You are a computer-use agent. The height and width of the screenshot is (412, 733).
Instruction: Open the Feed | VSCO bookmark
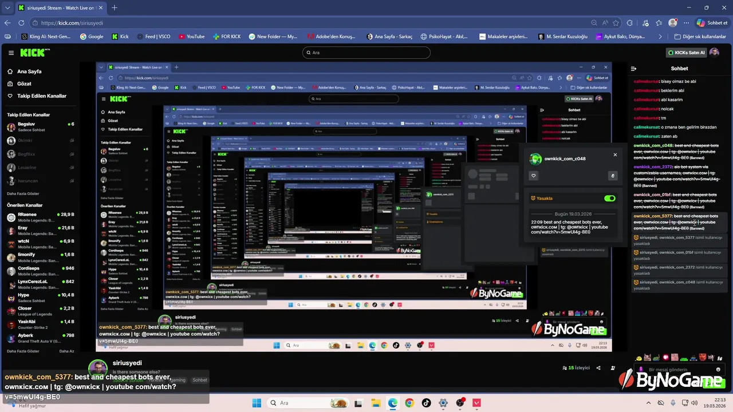(153, 37)
